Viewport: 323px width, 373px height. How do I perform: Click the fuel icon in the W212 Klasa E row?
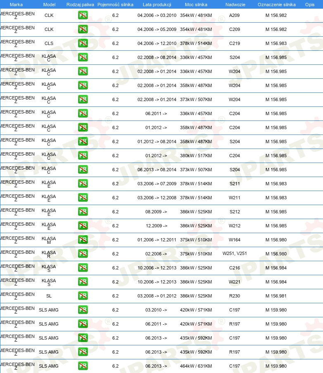pyautogui.click(x=83, y=226)
